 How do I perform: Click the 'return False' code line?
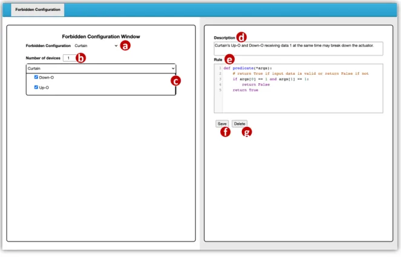(256, 84)
